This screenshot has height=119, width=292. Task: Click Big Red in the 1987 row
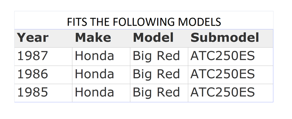(x=156, y=56)
